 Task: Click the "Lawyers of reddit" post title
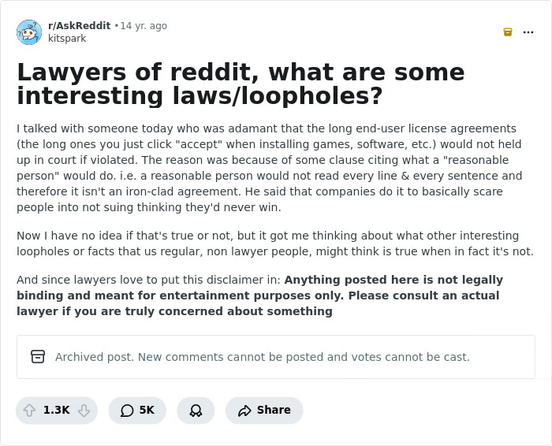click(240, 84)
